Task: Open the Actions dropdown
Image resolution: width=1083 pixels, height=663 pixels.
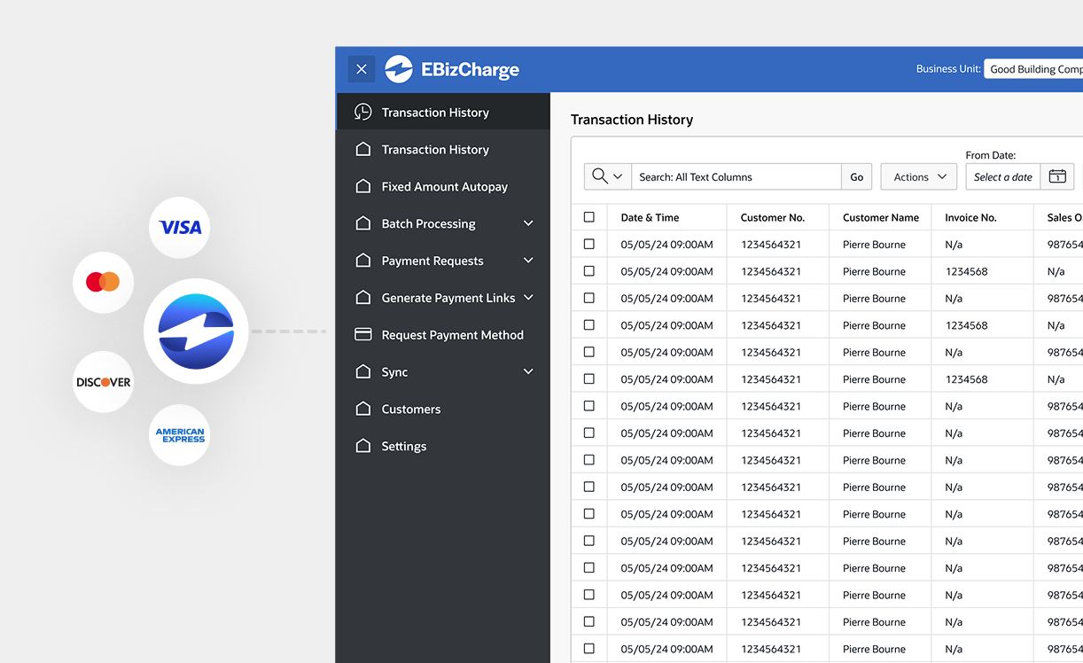Action: 919,176
